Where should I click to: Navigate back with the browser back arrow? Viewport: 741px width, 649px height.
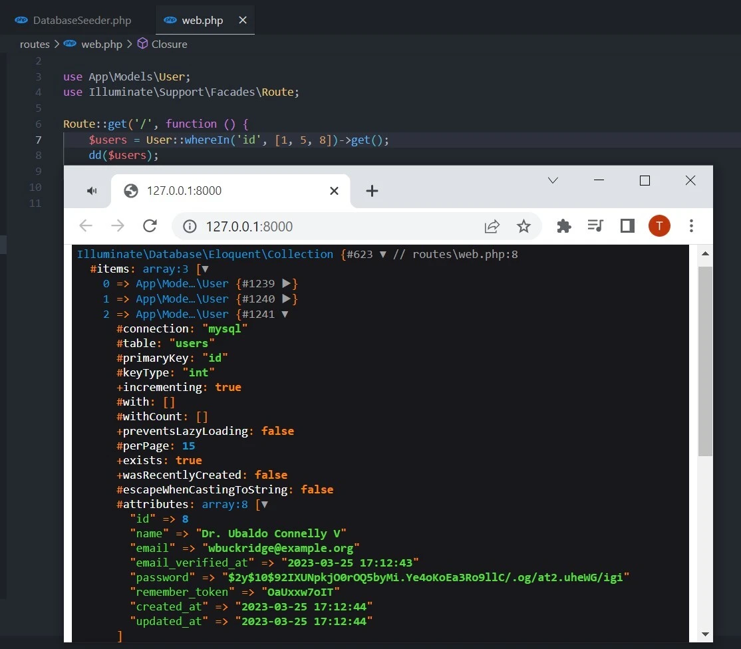(86, 226)
